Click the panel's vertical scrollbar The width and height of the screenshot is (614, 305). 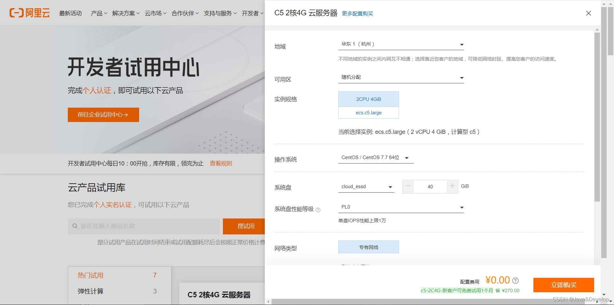click(x=597, y=117)
